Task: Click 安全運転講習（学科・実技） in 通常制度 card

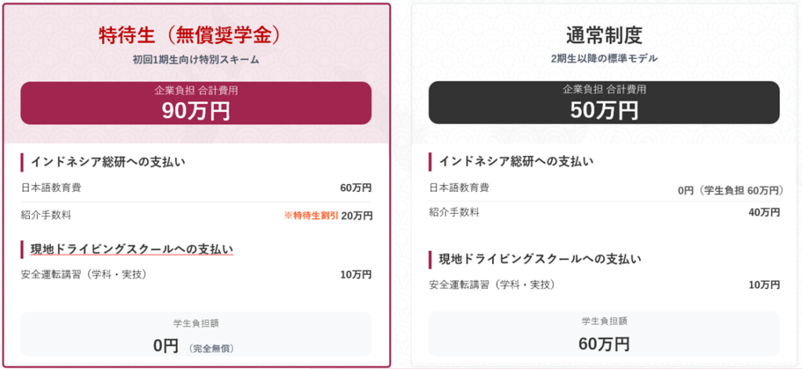Action: 493,284
